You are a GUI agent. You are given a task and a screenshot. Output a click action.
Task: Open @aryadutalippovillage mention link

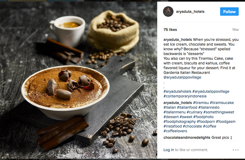[x=182, y=77]
